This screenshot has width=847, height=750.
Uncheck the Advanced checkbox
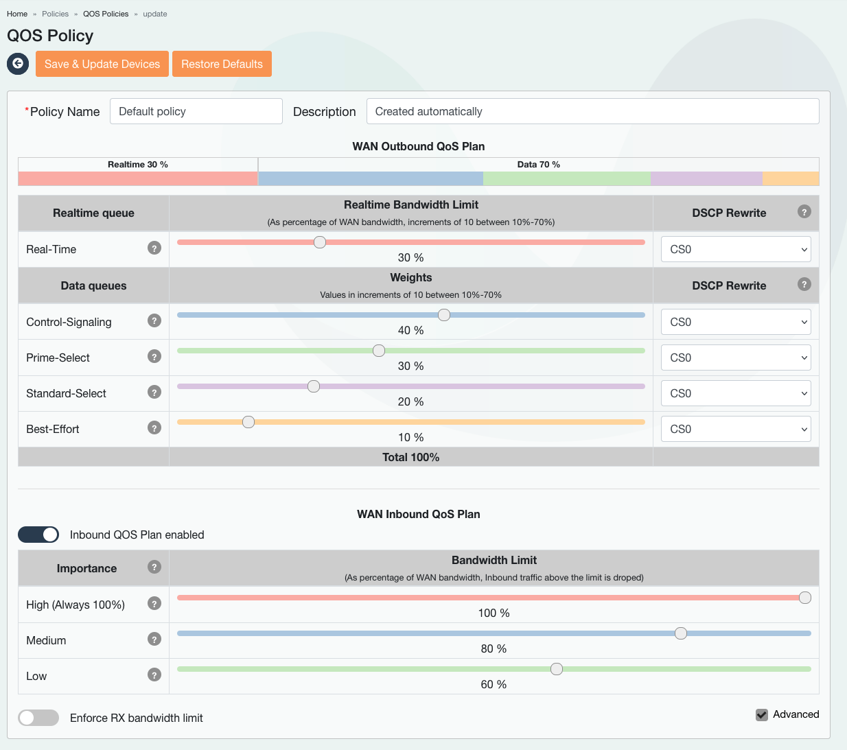(x=762, y=715)
